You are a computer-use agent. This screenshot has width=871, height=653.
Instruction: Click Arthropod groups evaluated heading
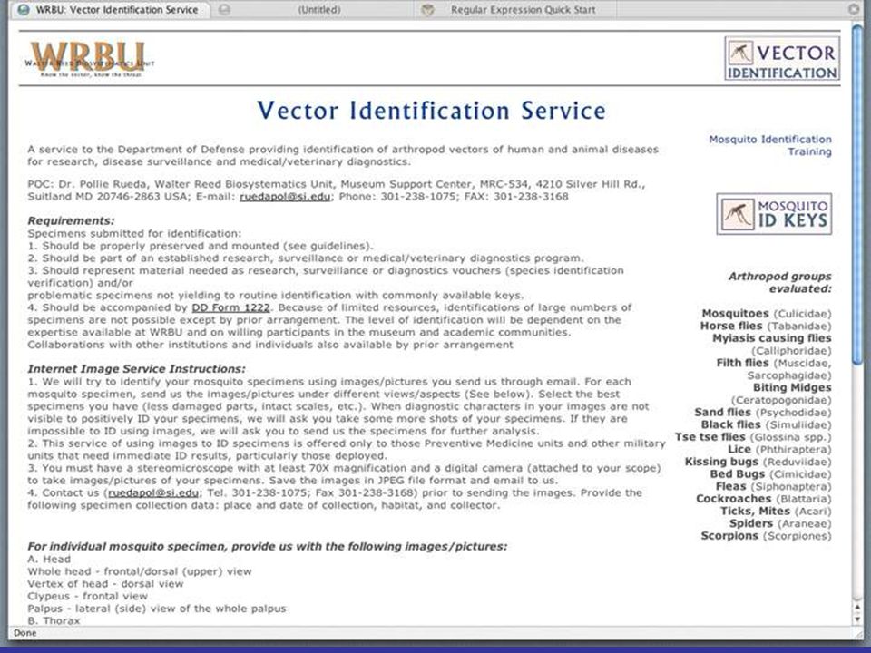tap(780, 283)
